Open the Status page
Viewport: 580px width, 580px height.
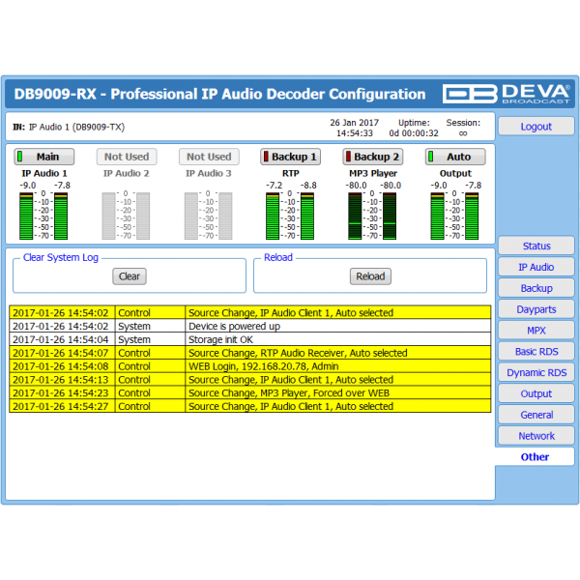pos(536,246)
